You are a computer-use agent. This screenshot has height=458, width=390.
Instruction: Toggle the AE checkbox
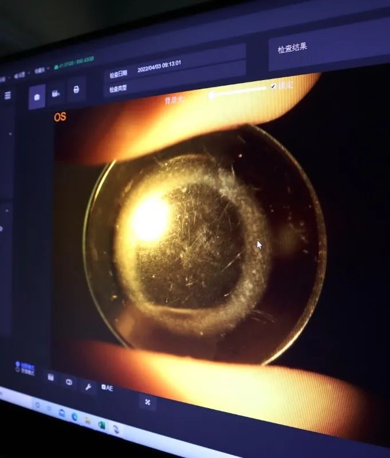pos(103,387)
